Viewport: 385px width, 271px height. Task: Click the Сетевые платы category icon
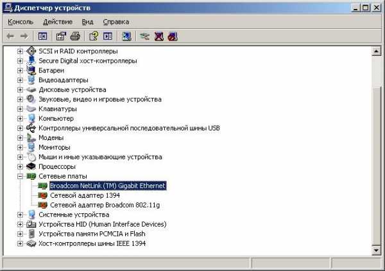31,176
